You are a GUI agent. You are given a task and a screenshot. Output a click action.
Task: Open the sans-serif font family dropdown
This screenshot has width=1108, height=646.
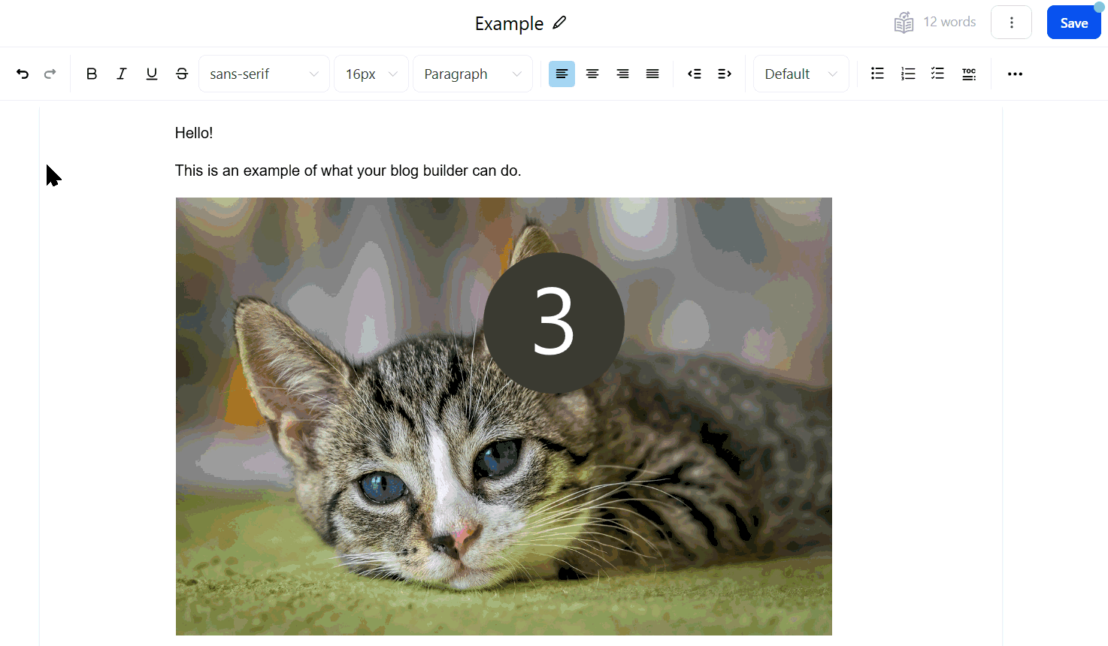pyautogui.click(x=264, y=74)
